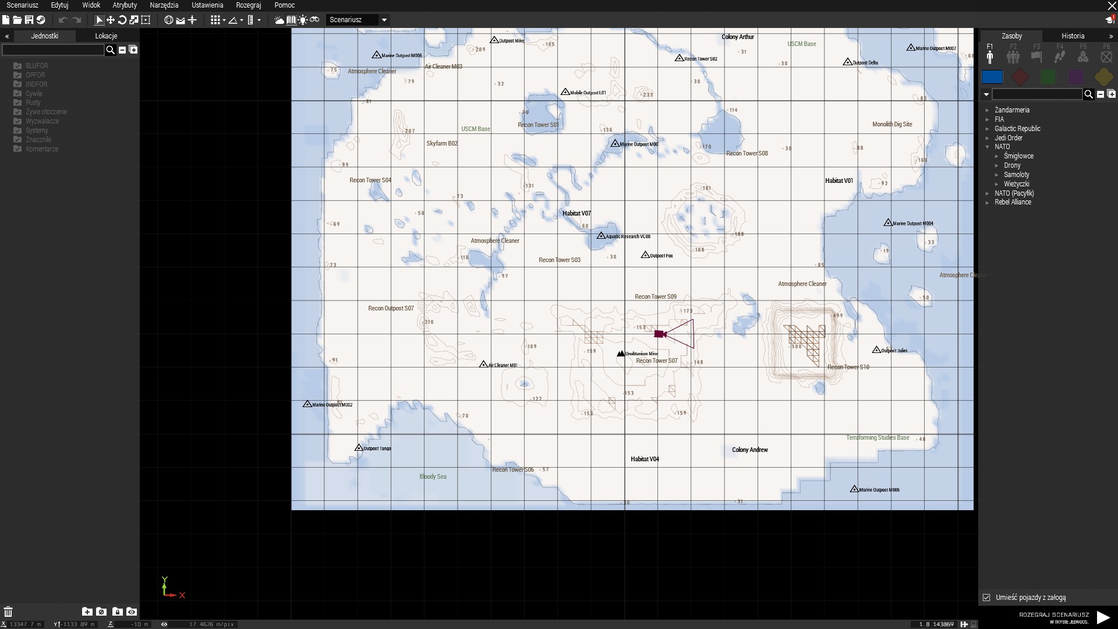Expand the Śmigłowce category
1118x629 pixels.
point(997,156)
